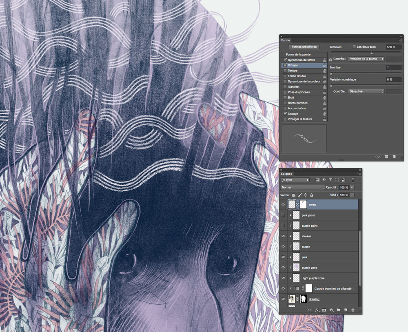
Task: Filter layers by smart object type
Action: [344, 180]
